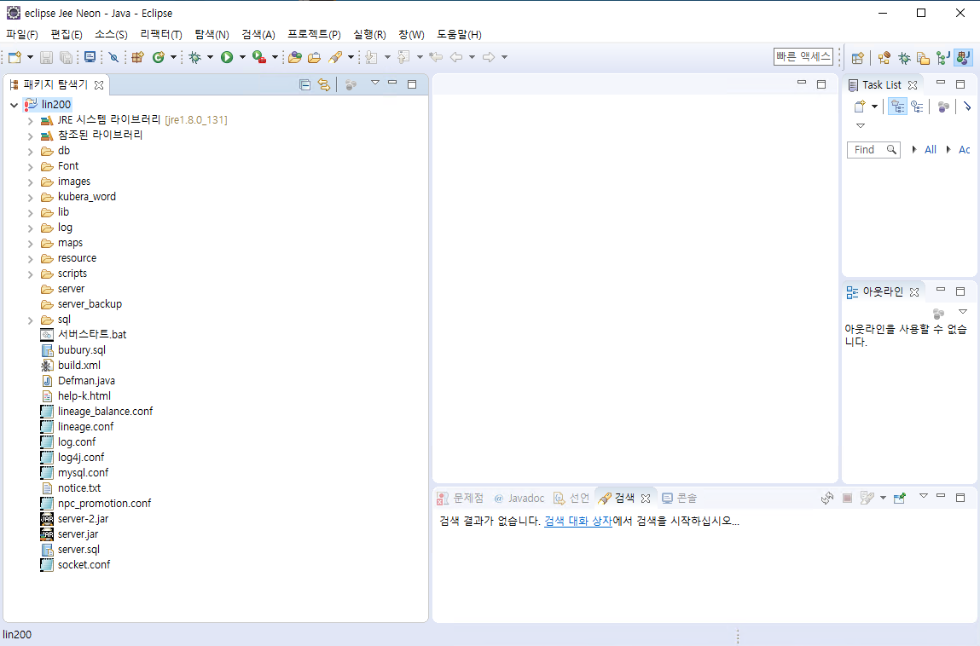Screen dimensions: 980x646
Task: Open a console via monitor icon
Action: tap(90, 57)
